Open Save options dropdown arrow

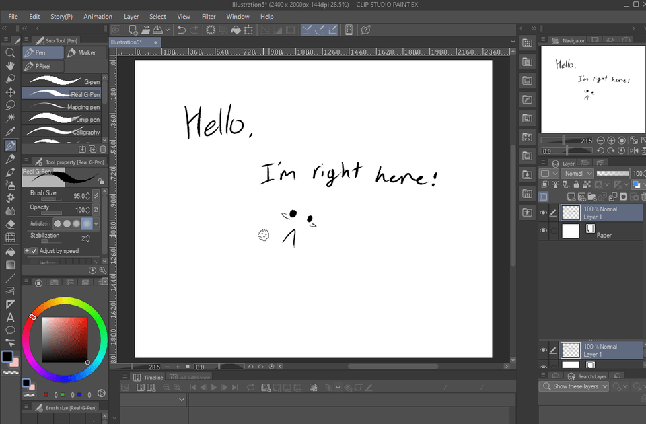168,30
